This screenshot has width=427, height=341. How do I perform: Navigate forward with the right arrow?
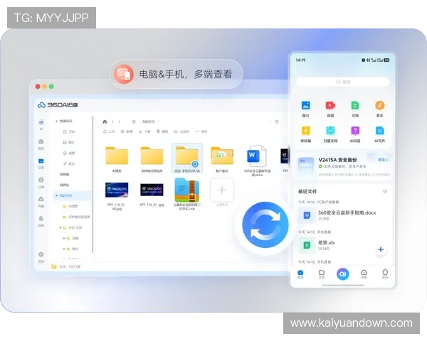(x=120, y=121)
